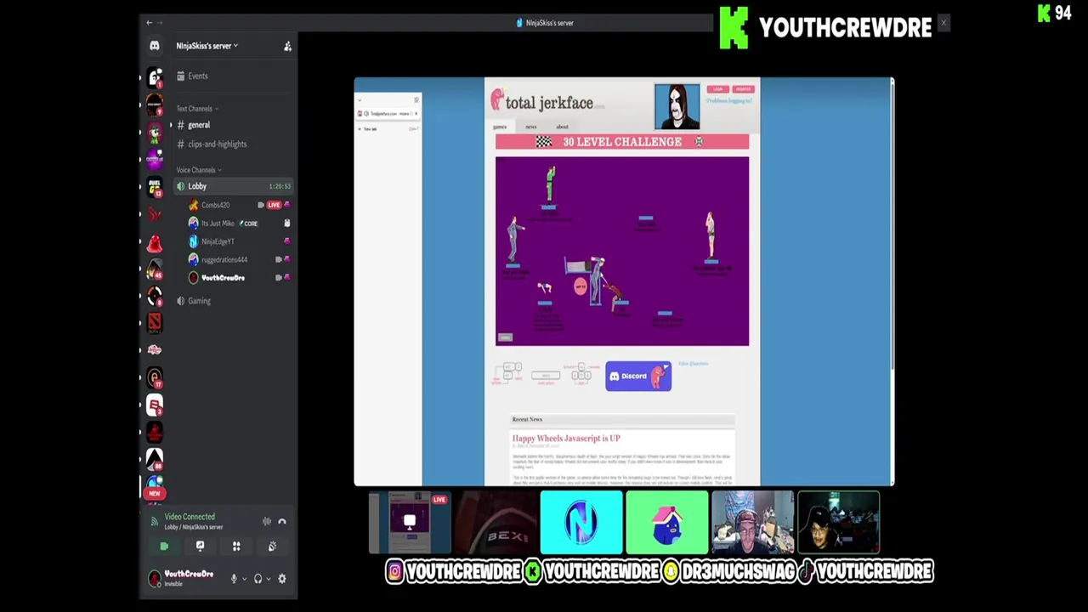The width and height of the screenshot is (1088, 612).
Task: Click the share your screen button
Action: coord(200,547)
